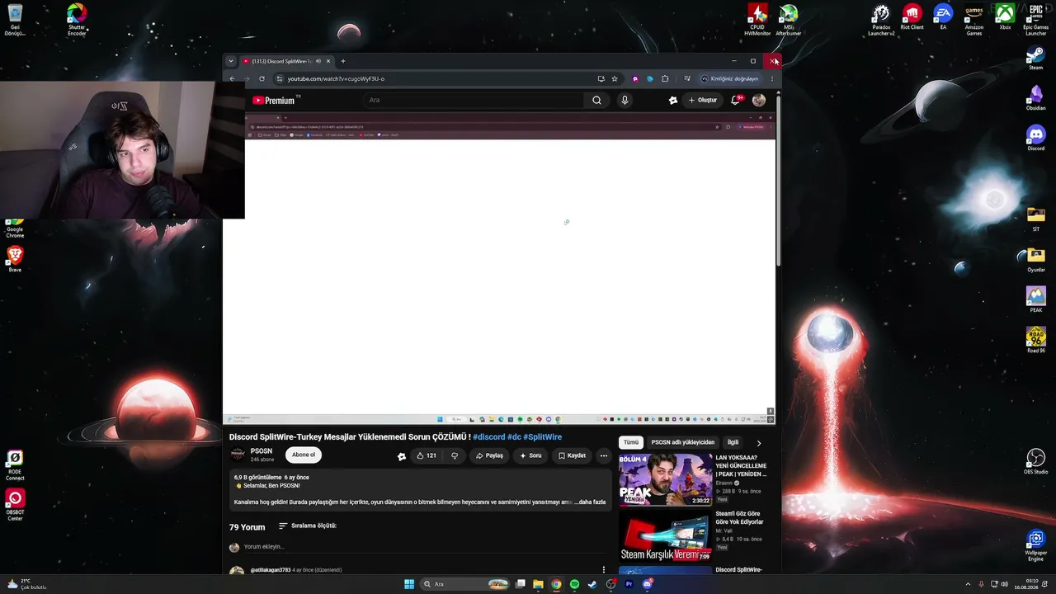Save the video with Kaydet
Image resolution: width=1056 pixels, height=594 pixels.
click(x=572, y=455)
